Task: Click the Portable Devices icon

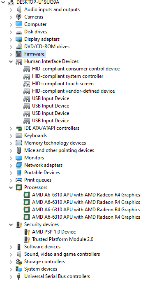Action: pos(19,173)
